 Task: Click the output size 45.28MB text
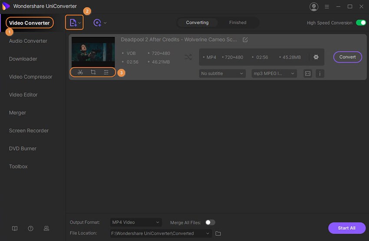tap(292, 57)
